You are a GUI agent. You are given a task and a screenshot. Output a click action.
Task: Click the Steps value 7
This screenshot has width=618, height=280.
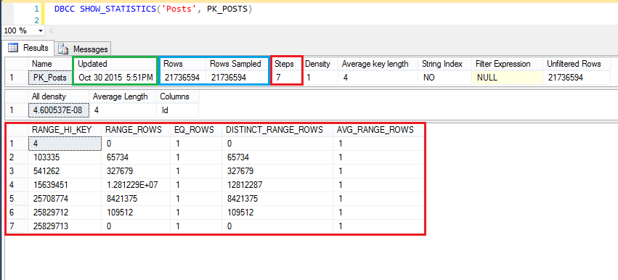[287, 78]
